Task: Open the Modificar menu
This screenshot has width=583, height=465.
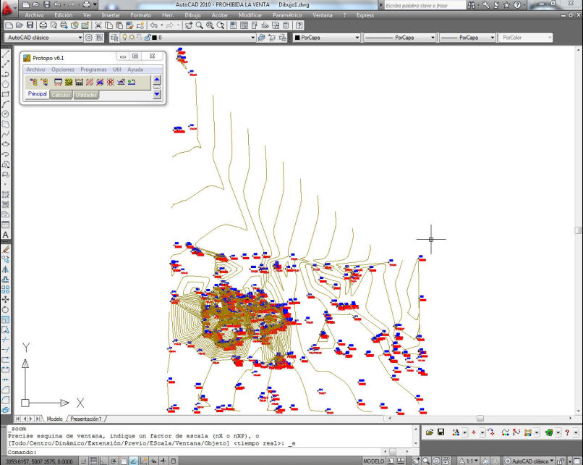Action: pyautogui.click(x=250, y=15)
